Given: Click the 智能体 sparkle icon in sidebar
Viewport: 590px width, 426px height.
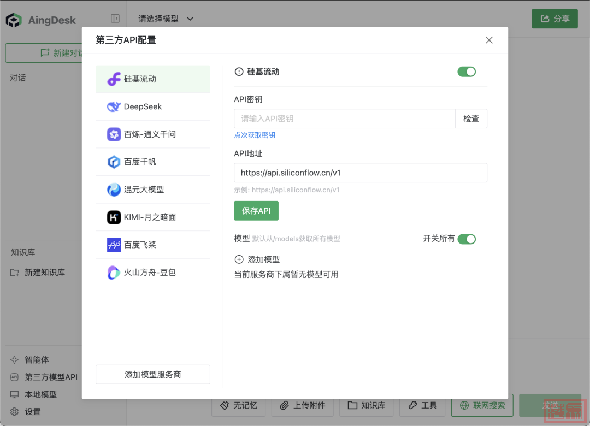Looking at the screenshot, I should point(14,360).
